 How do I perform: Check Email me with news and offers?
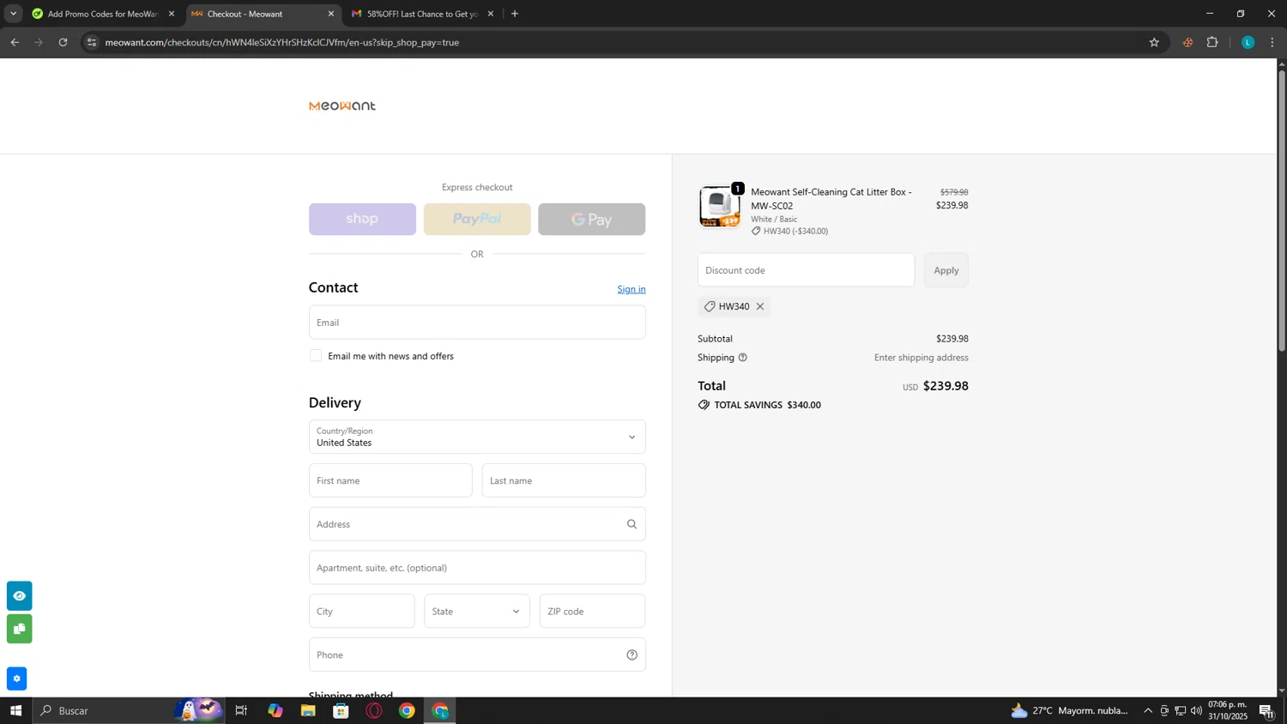[316, 355]
